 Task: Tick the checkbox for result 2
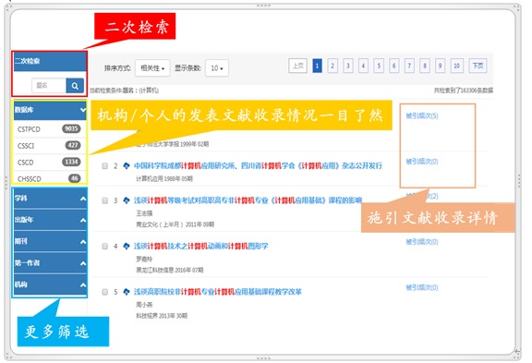(105, 165)
